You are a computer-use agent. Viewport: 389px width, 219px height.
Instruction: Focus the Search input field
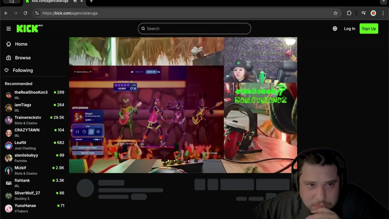pos(194,29)
